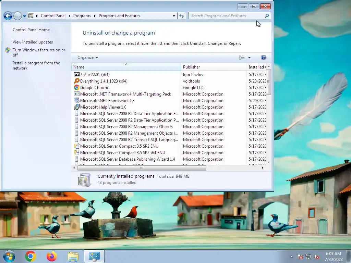This screenshot has height=263, width=351.
Task: Click the address bar Control Panel icon
Action: click(31, 16)
